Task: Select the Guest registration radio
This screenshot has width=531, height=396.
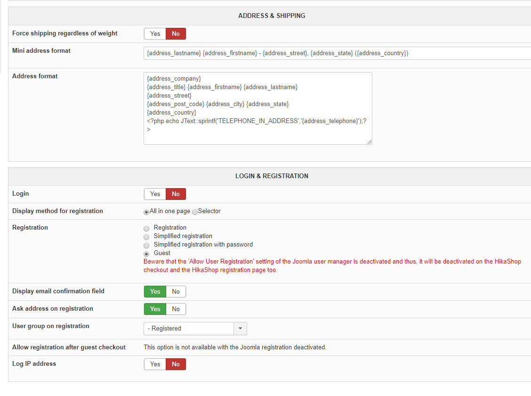Action: click(146, 254)
